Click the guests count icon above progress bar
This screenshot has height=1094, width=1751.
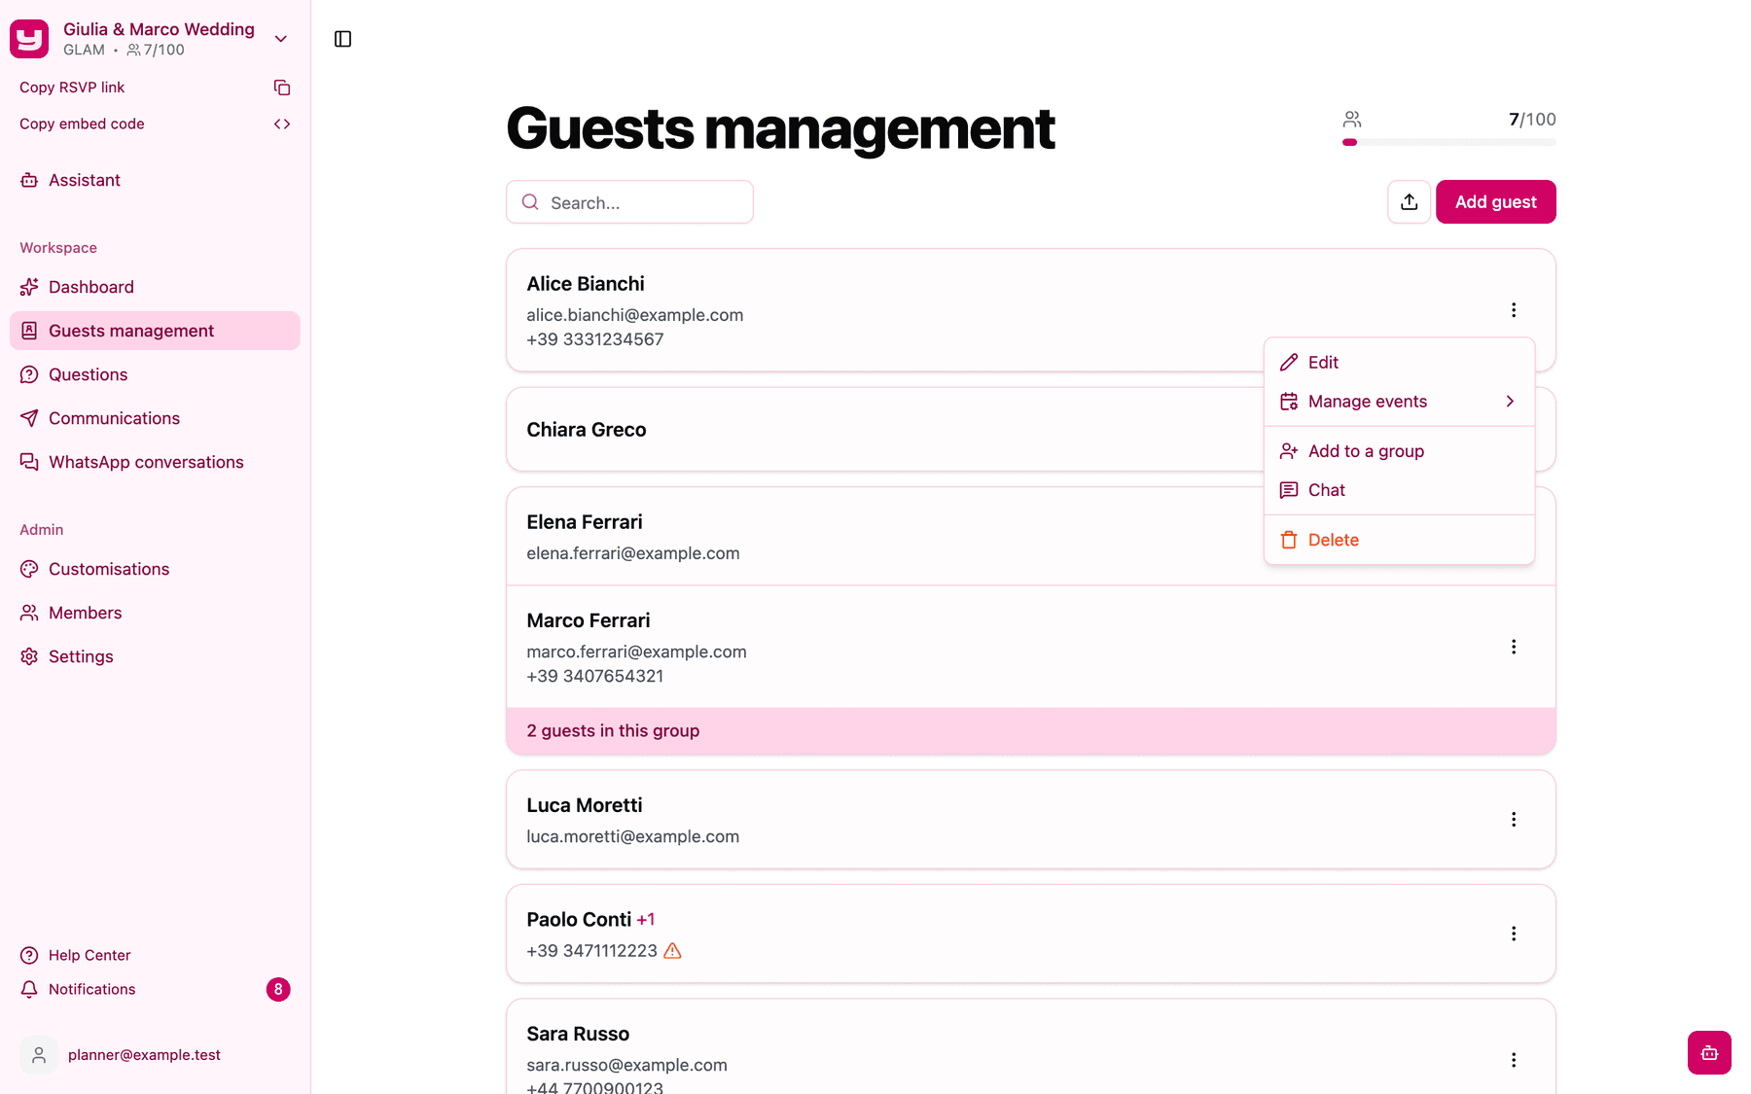(x=1352, y=120)
